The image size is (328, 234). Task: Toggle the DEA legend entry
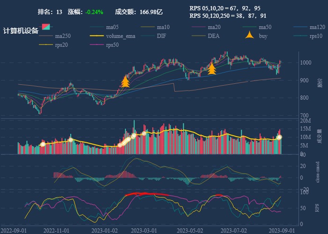pos(213,36)
